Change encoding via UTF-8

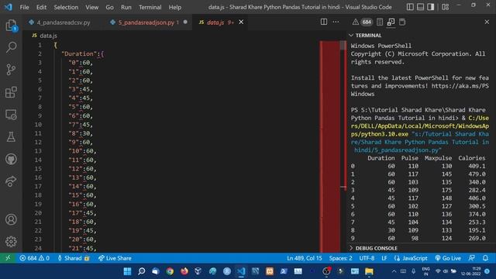point(367,258)
